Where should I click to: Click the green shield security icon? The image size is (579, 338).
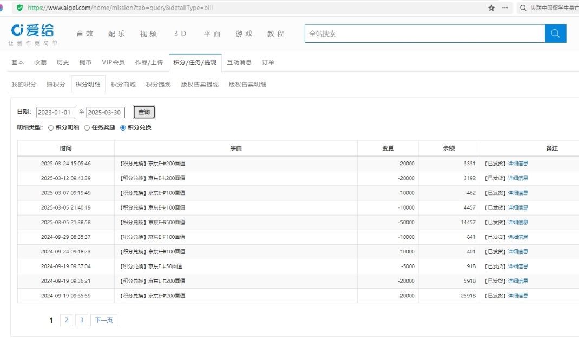click(20, 8)
